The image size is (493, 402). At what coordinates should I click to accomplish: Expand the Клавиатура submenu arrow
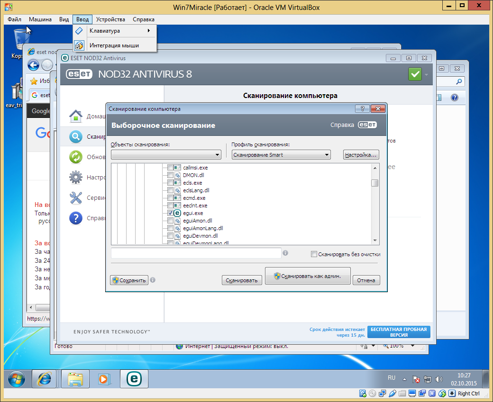[x=149, y=30]
